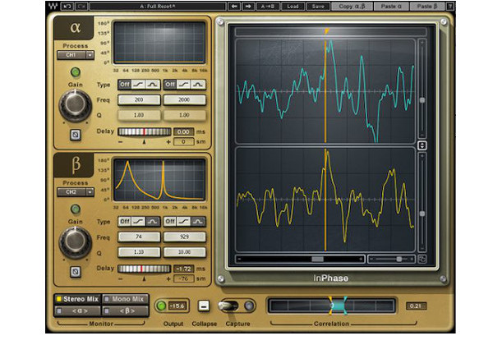Click the redo arrow in the top bar
Screen dimensions: 493x345
click(81, 6)
